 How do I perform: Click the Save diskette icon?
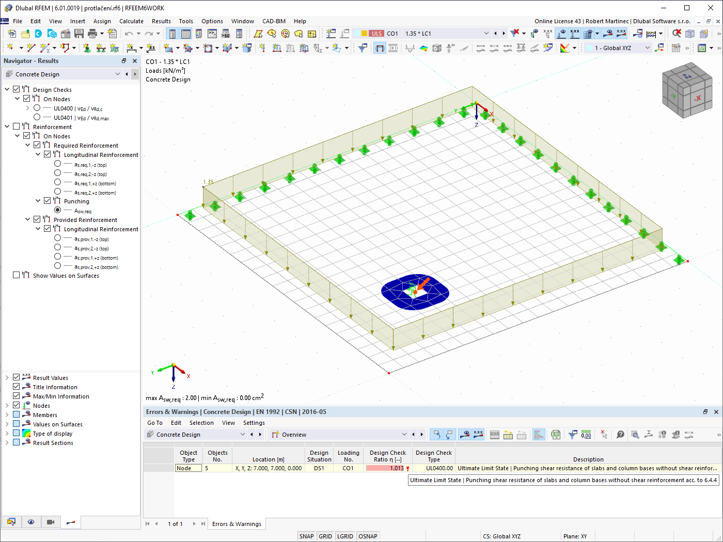[x=79, y=34]
